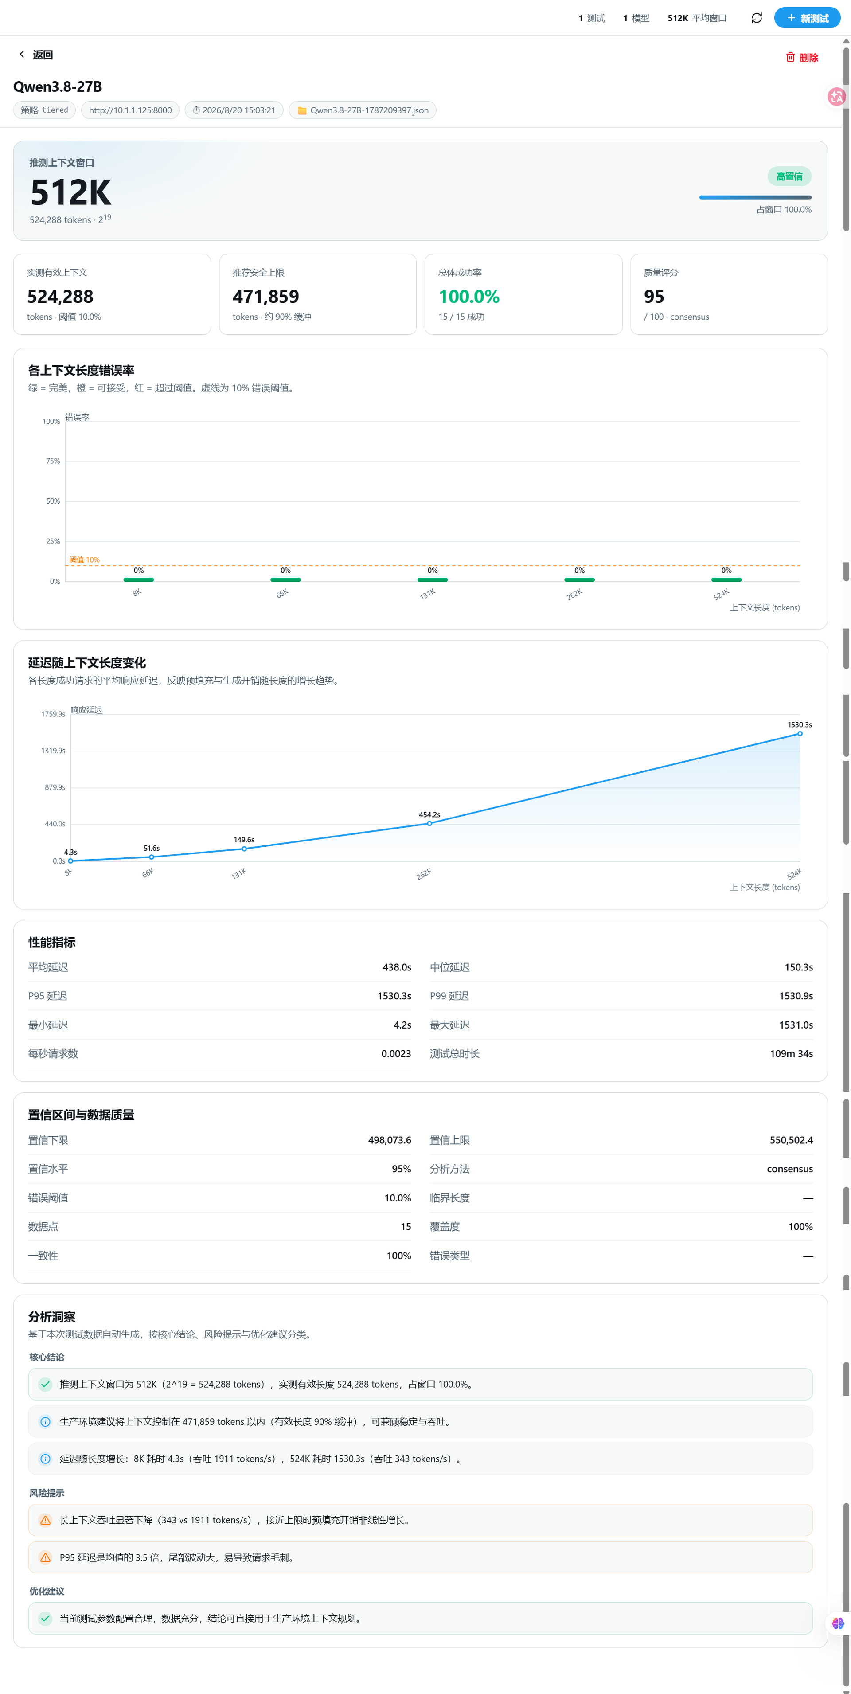Click the page vertical scrollbar
The image size is (851, 1694).
point(846,865)
